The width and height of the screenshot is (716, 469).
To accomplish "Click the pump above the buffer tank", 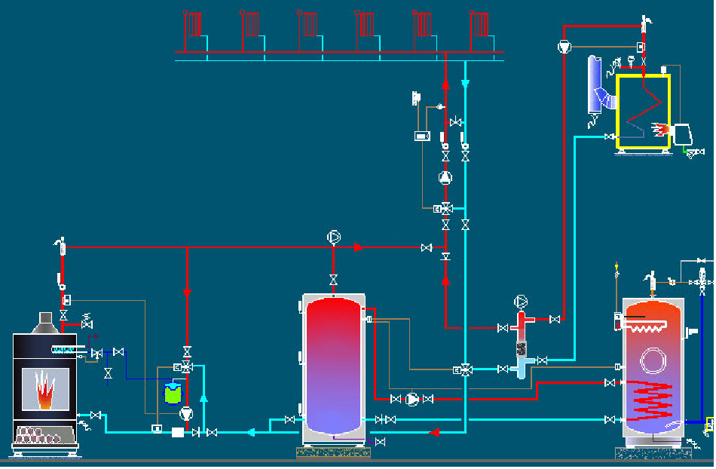I will click(334, 237).
